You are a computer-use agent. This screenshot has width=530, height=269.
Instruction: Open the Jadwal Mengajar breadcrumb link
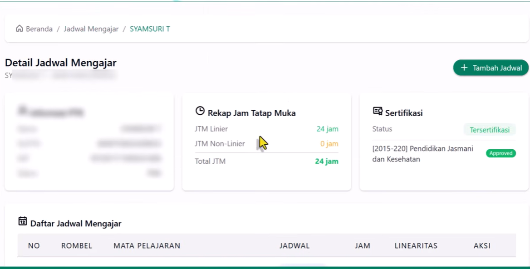click(90, 29)
